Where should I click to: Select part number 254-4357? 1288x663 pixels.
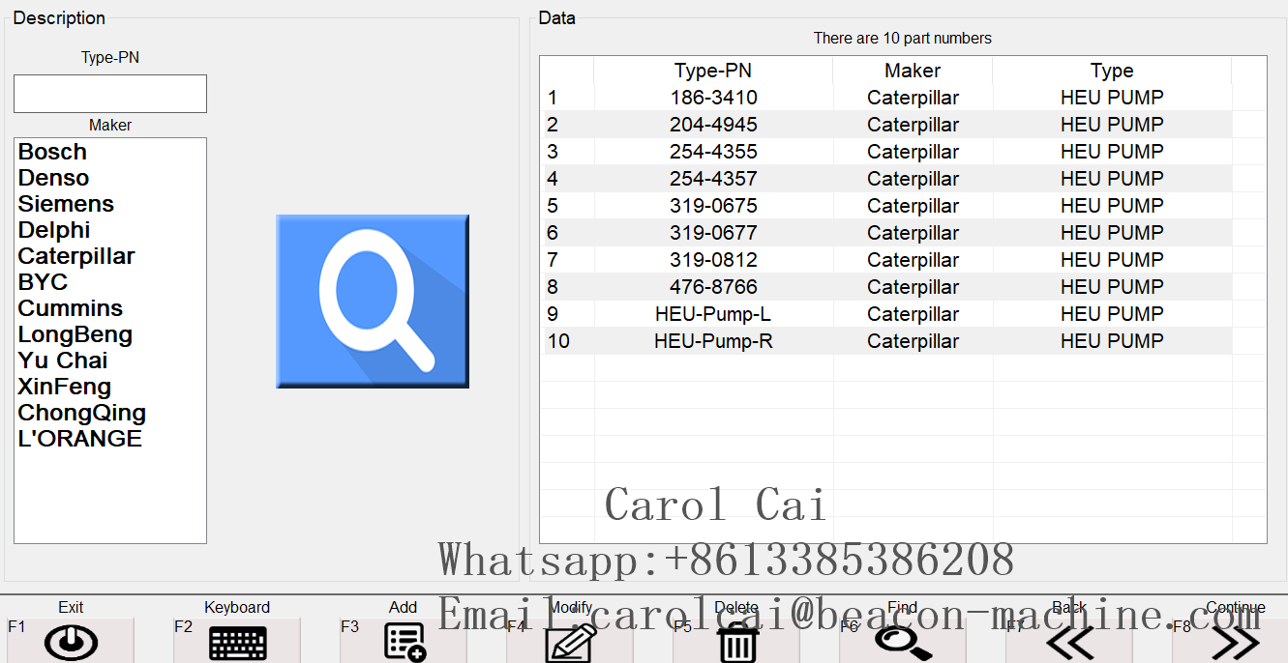pyautogui.click(x=713, y=179)
